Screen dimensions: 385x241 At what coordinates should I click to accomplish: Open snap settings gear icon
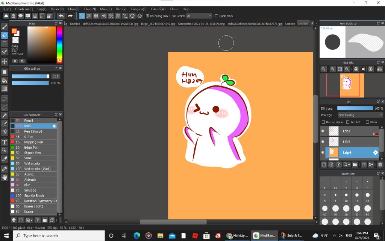(x=140, y=16)
